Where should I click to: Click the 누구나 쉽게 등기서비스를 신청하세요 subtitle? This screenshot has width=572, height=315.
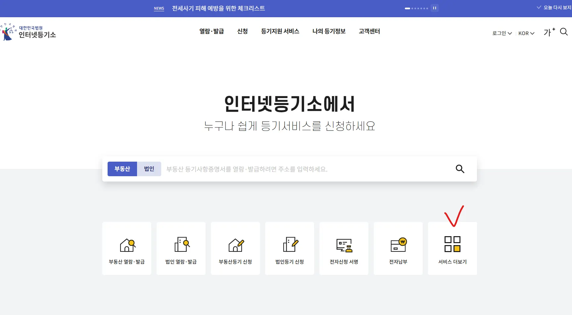coord(290,126)
